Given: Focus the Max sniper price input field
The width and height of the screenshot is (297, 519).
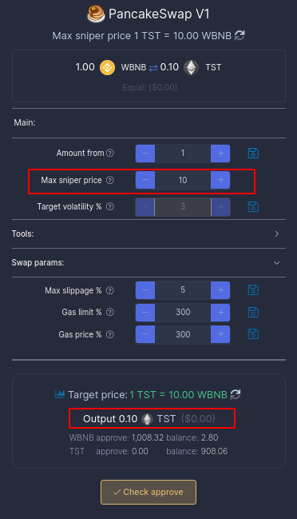Looking at the screenshot, I should pyautogui.click(x=183, y=180).
